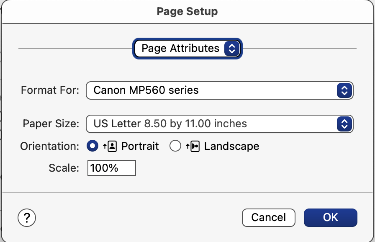Click the Page Attributes blue chevron arrows
This screenshot has height=242, width=375.
pyautogui.click(x=232, y=49)
